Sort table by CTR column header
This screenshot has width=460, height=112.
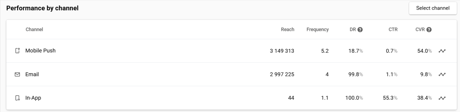[x=393, y=29]
